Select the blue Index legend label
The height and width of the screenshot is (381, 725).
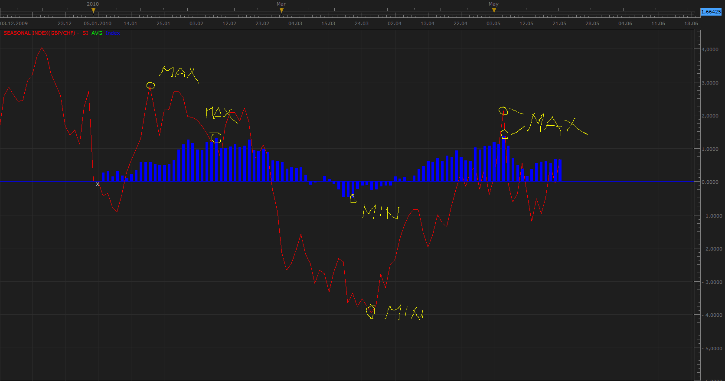click(113, 33)
